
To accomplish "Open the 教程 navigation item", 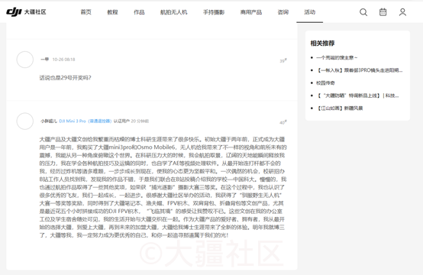I will click(112, 12).
